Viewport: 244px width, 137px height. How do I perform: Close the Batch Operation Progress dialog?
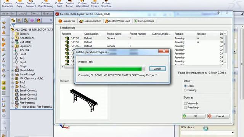coord(164,51)
